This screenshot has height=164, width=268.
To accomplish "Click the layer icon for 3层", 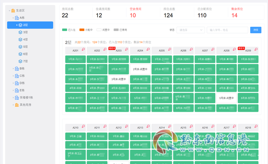I will pyautogui.click(x=21, y=32).
